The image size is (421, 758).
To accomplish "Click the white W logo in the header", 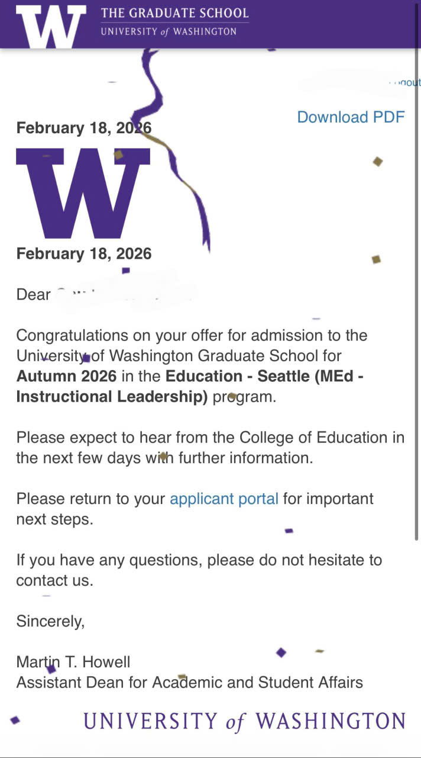I will coord(50,26).
